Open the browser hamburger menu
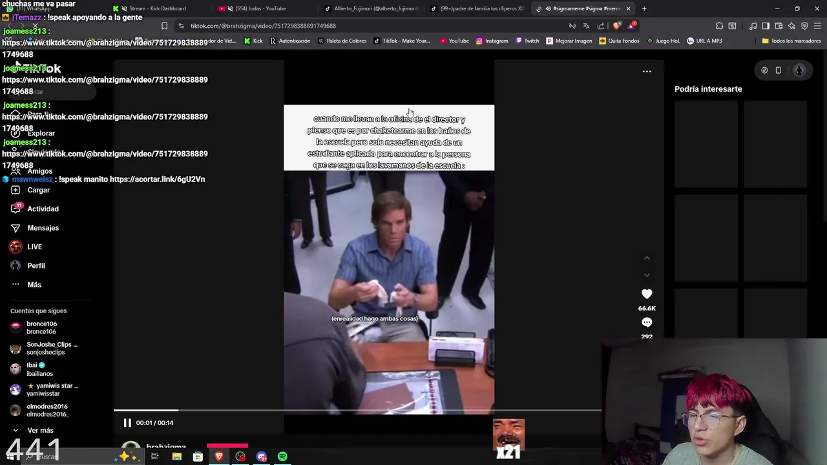Image resolution: width=827 pixels, height=465 pixels. pos(817,26)
